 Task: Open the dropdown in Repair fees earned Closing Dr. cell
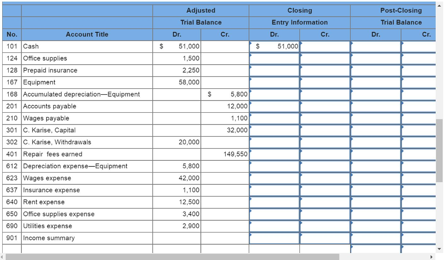click(x=250, y=152)
